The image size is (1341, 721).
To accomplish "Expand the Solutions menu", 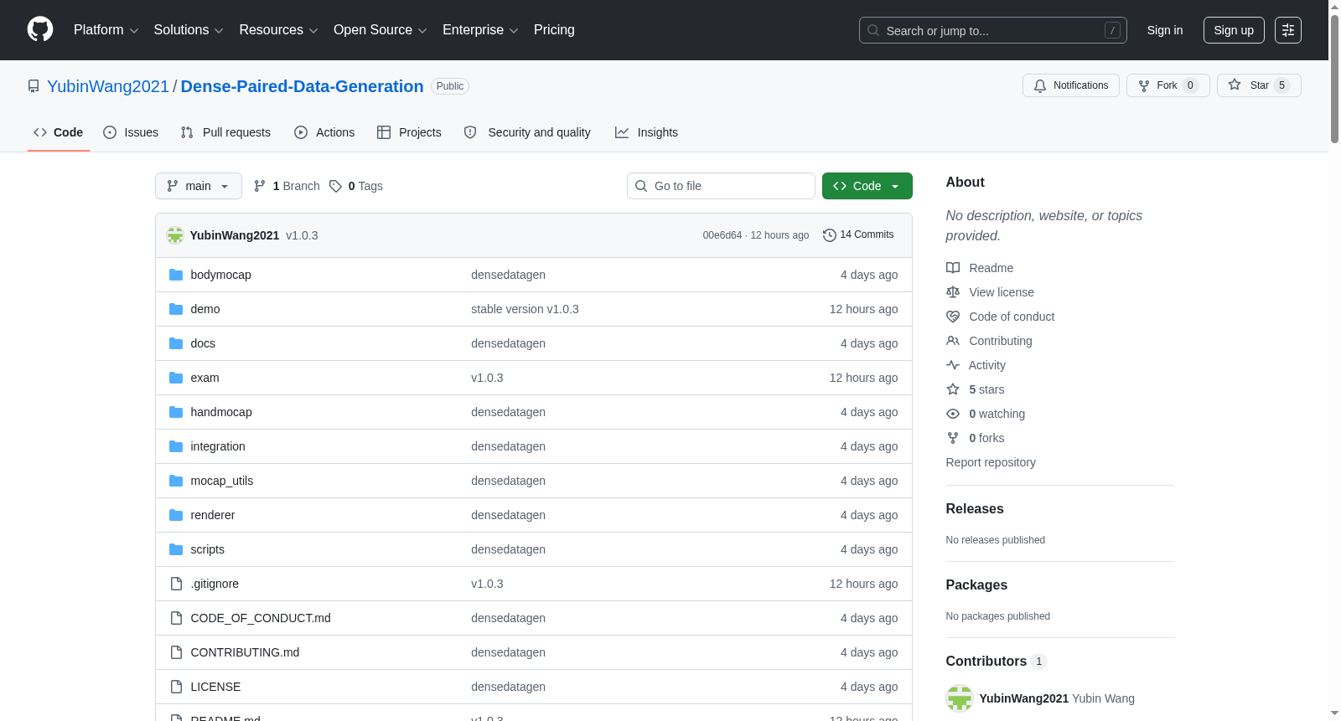I will tap(189, 30).
